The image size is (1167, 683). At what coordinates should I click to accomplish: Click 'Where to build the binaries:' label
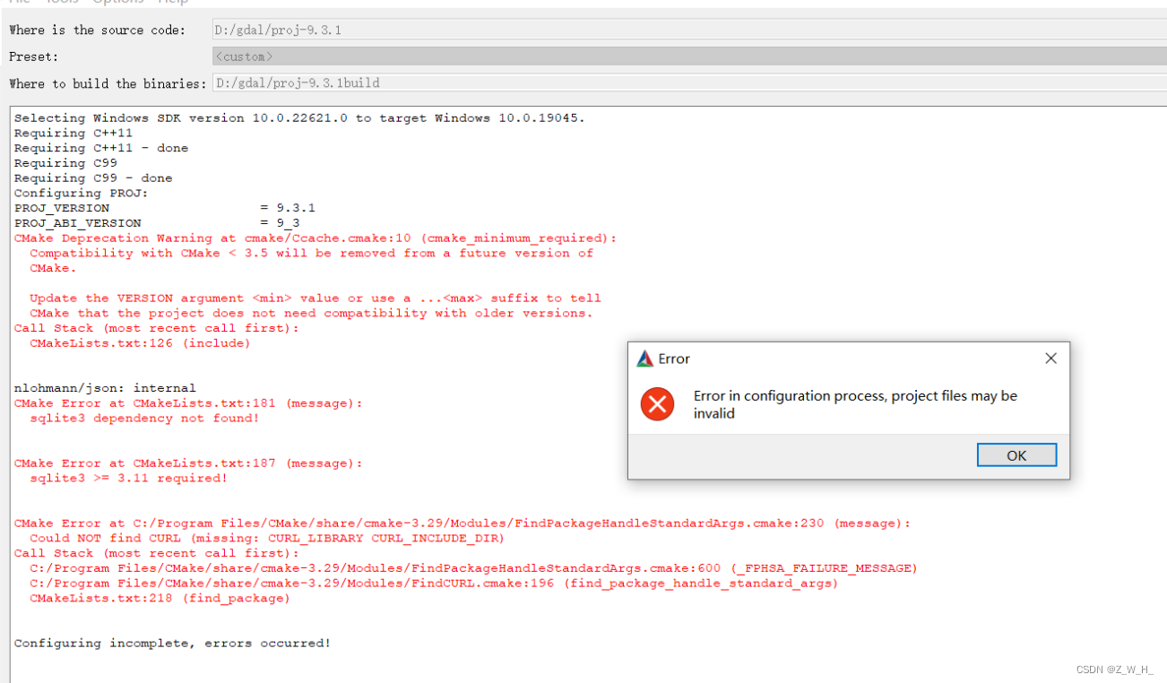point(108,83)
